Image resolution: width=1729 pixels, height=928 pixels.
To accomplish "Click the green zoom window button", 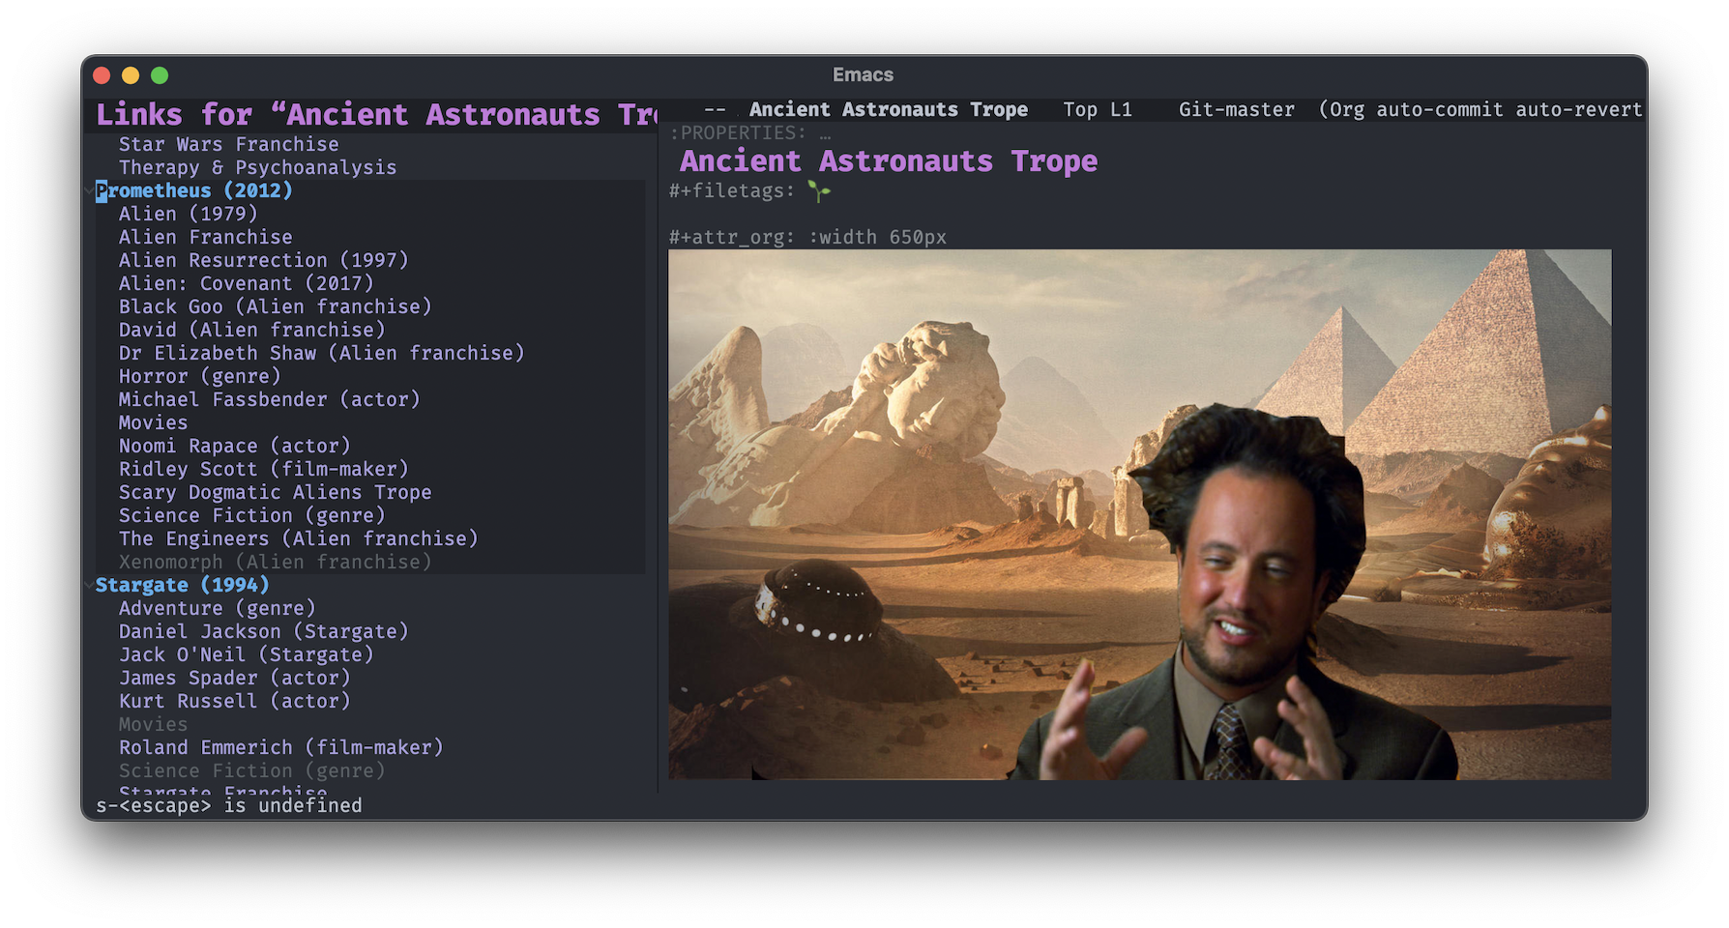I will point(160,75).
